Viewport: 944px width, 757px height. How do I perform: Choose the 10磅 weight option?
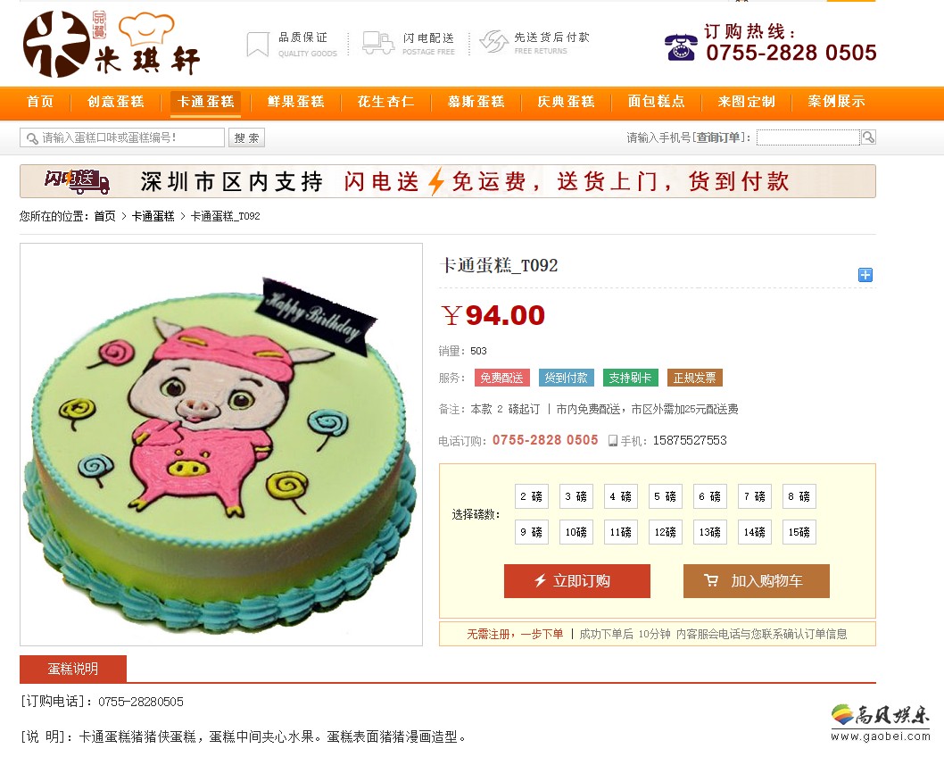point(576,532)
